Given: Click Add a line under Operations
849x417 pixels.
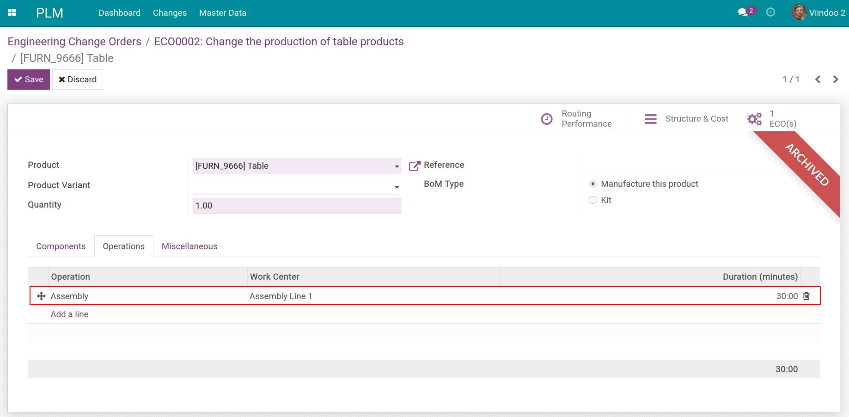Looking at the screenshot, I should (69, 314).
